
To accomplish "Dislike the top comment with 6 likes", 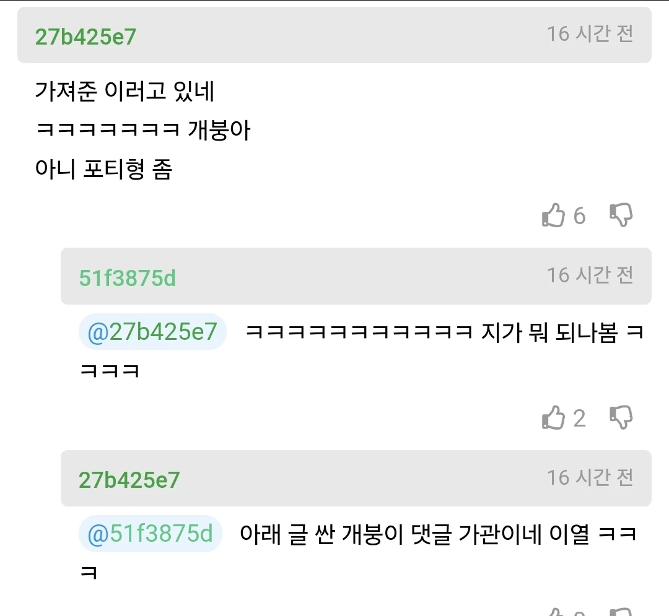I will 621,215.
